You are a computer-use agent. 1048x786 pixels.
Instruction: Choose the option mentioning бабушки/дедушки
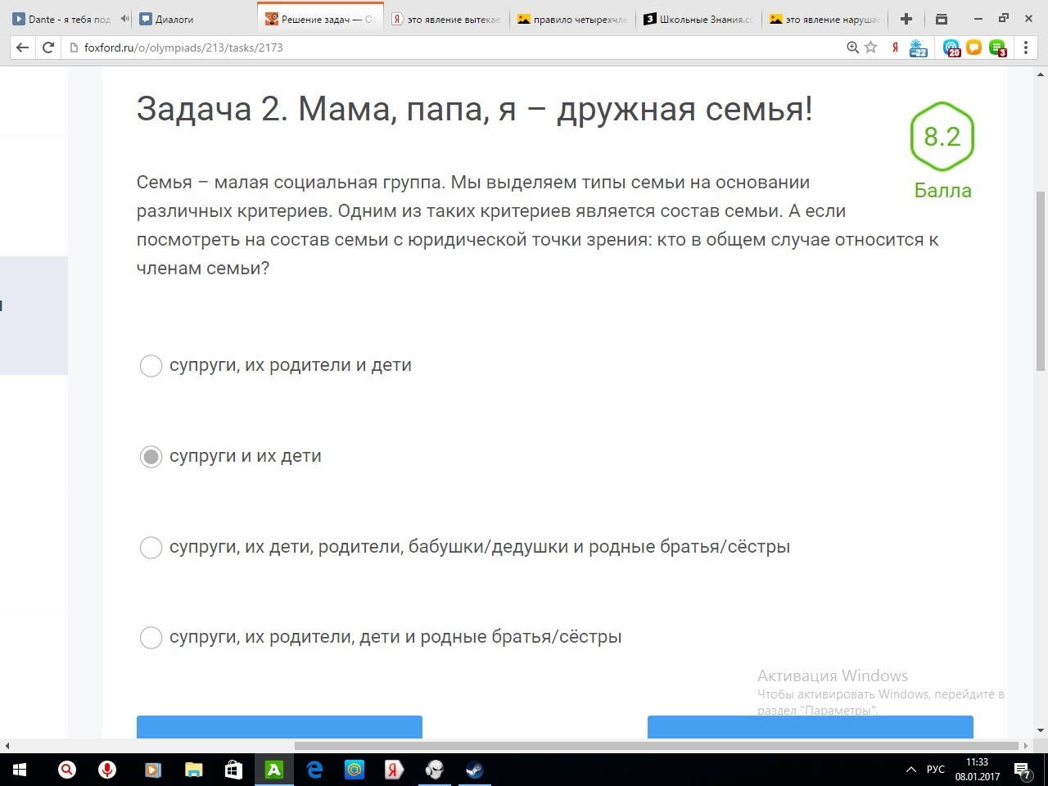coord(151,547)
